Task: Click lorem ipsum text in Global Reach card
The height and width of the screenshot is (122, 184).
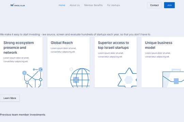Action: click(63, 50)
